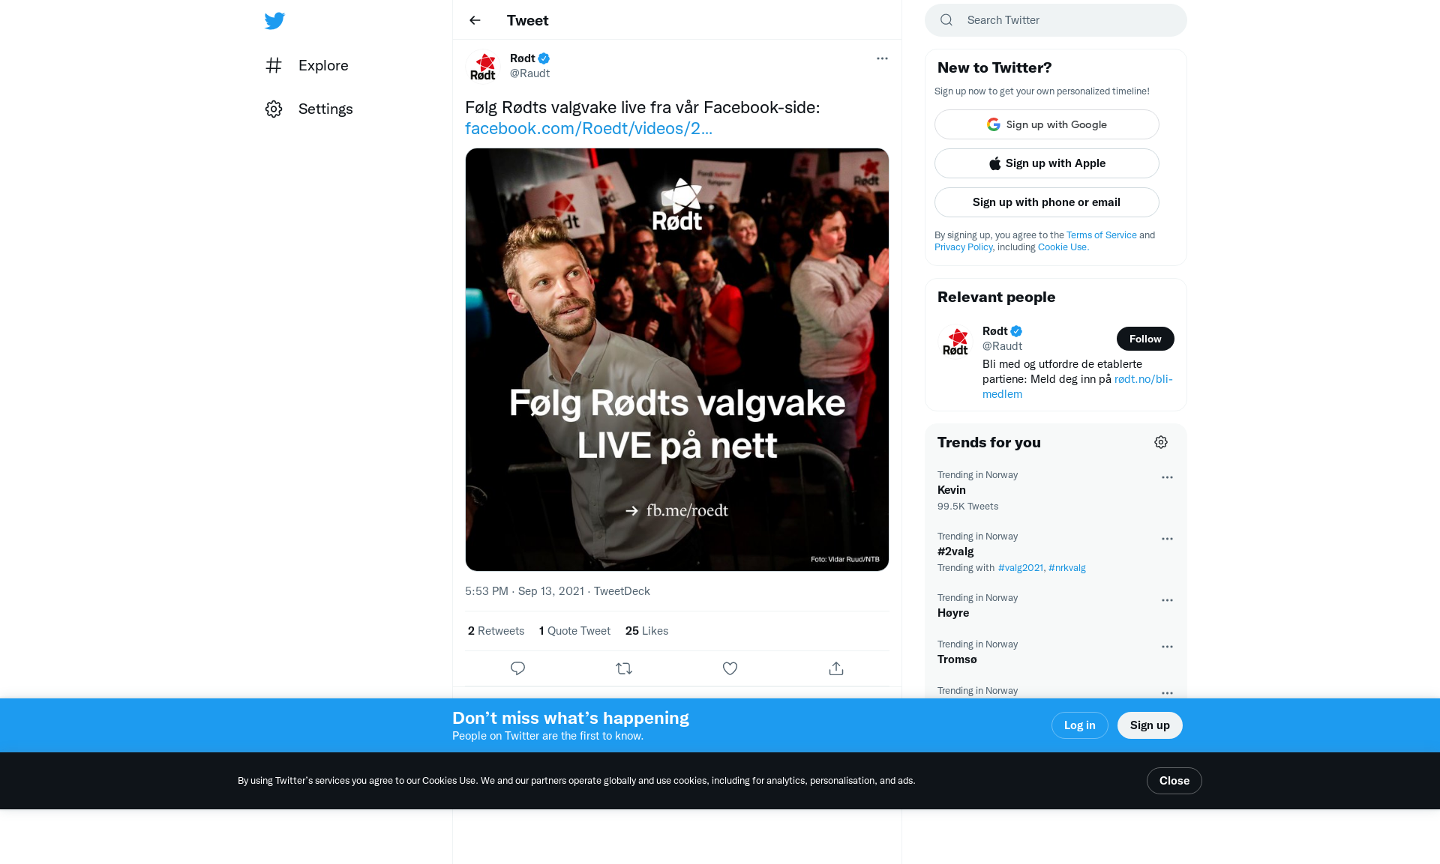Like the tweet with heart icon

pyautogui.click(x=730, y=668)
